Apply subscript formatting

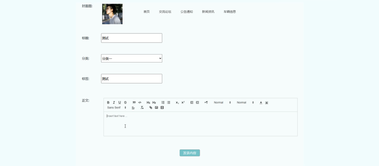point(177,102)
